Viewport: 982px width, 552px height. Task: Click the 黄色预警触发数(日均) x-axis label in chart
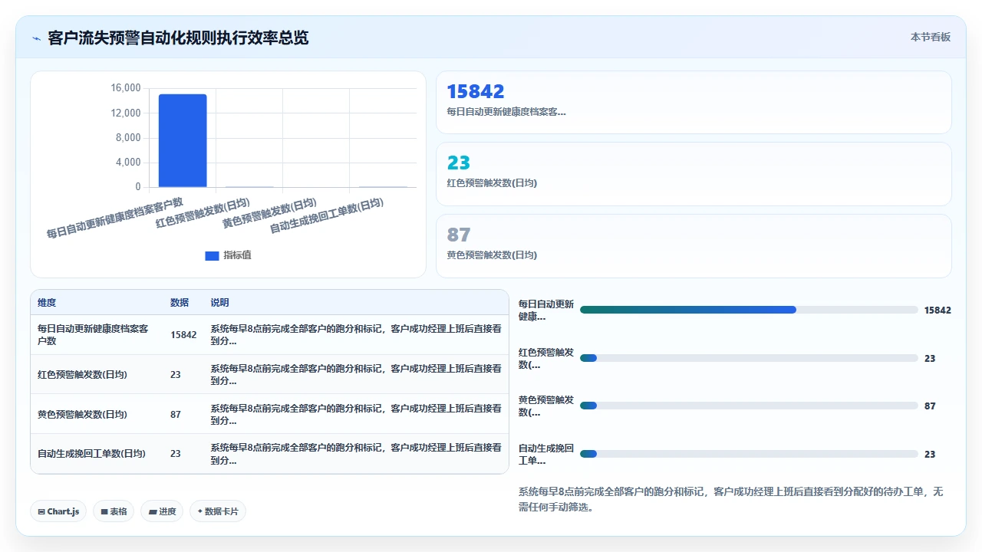[x=270, y=212]
